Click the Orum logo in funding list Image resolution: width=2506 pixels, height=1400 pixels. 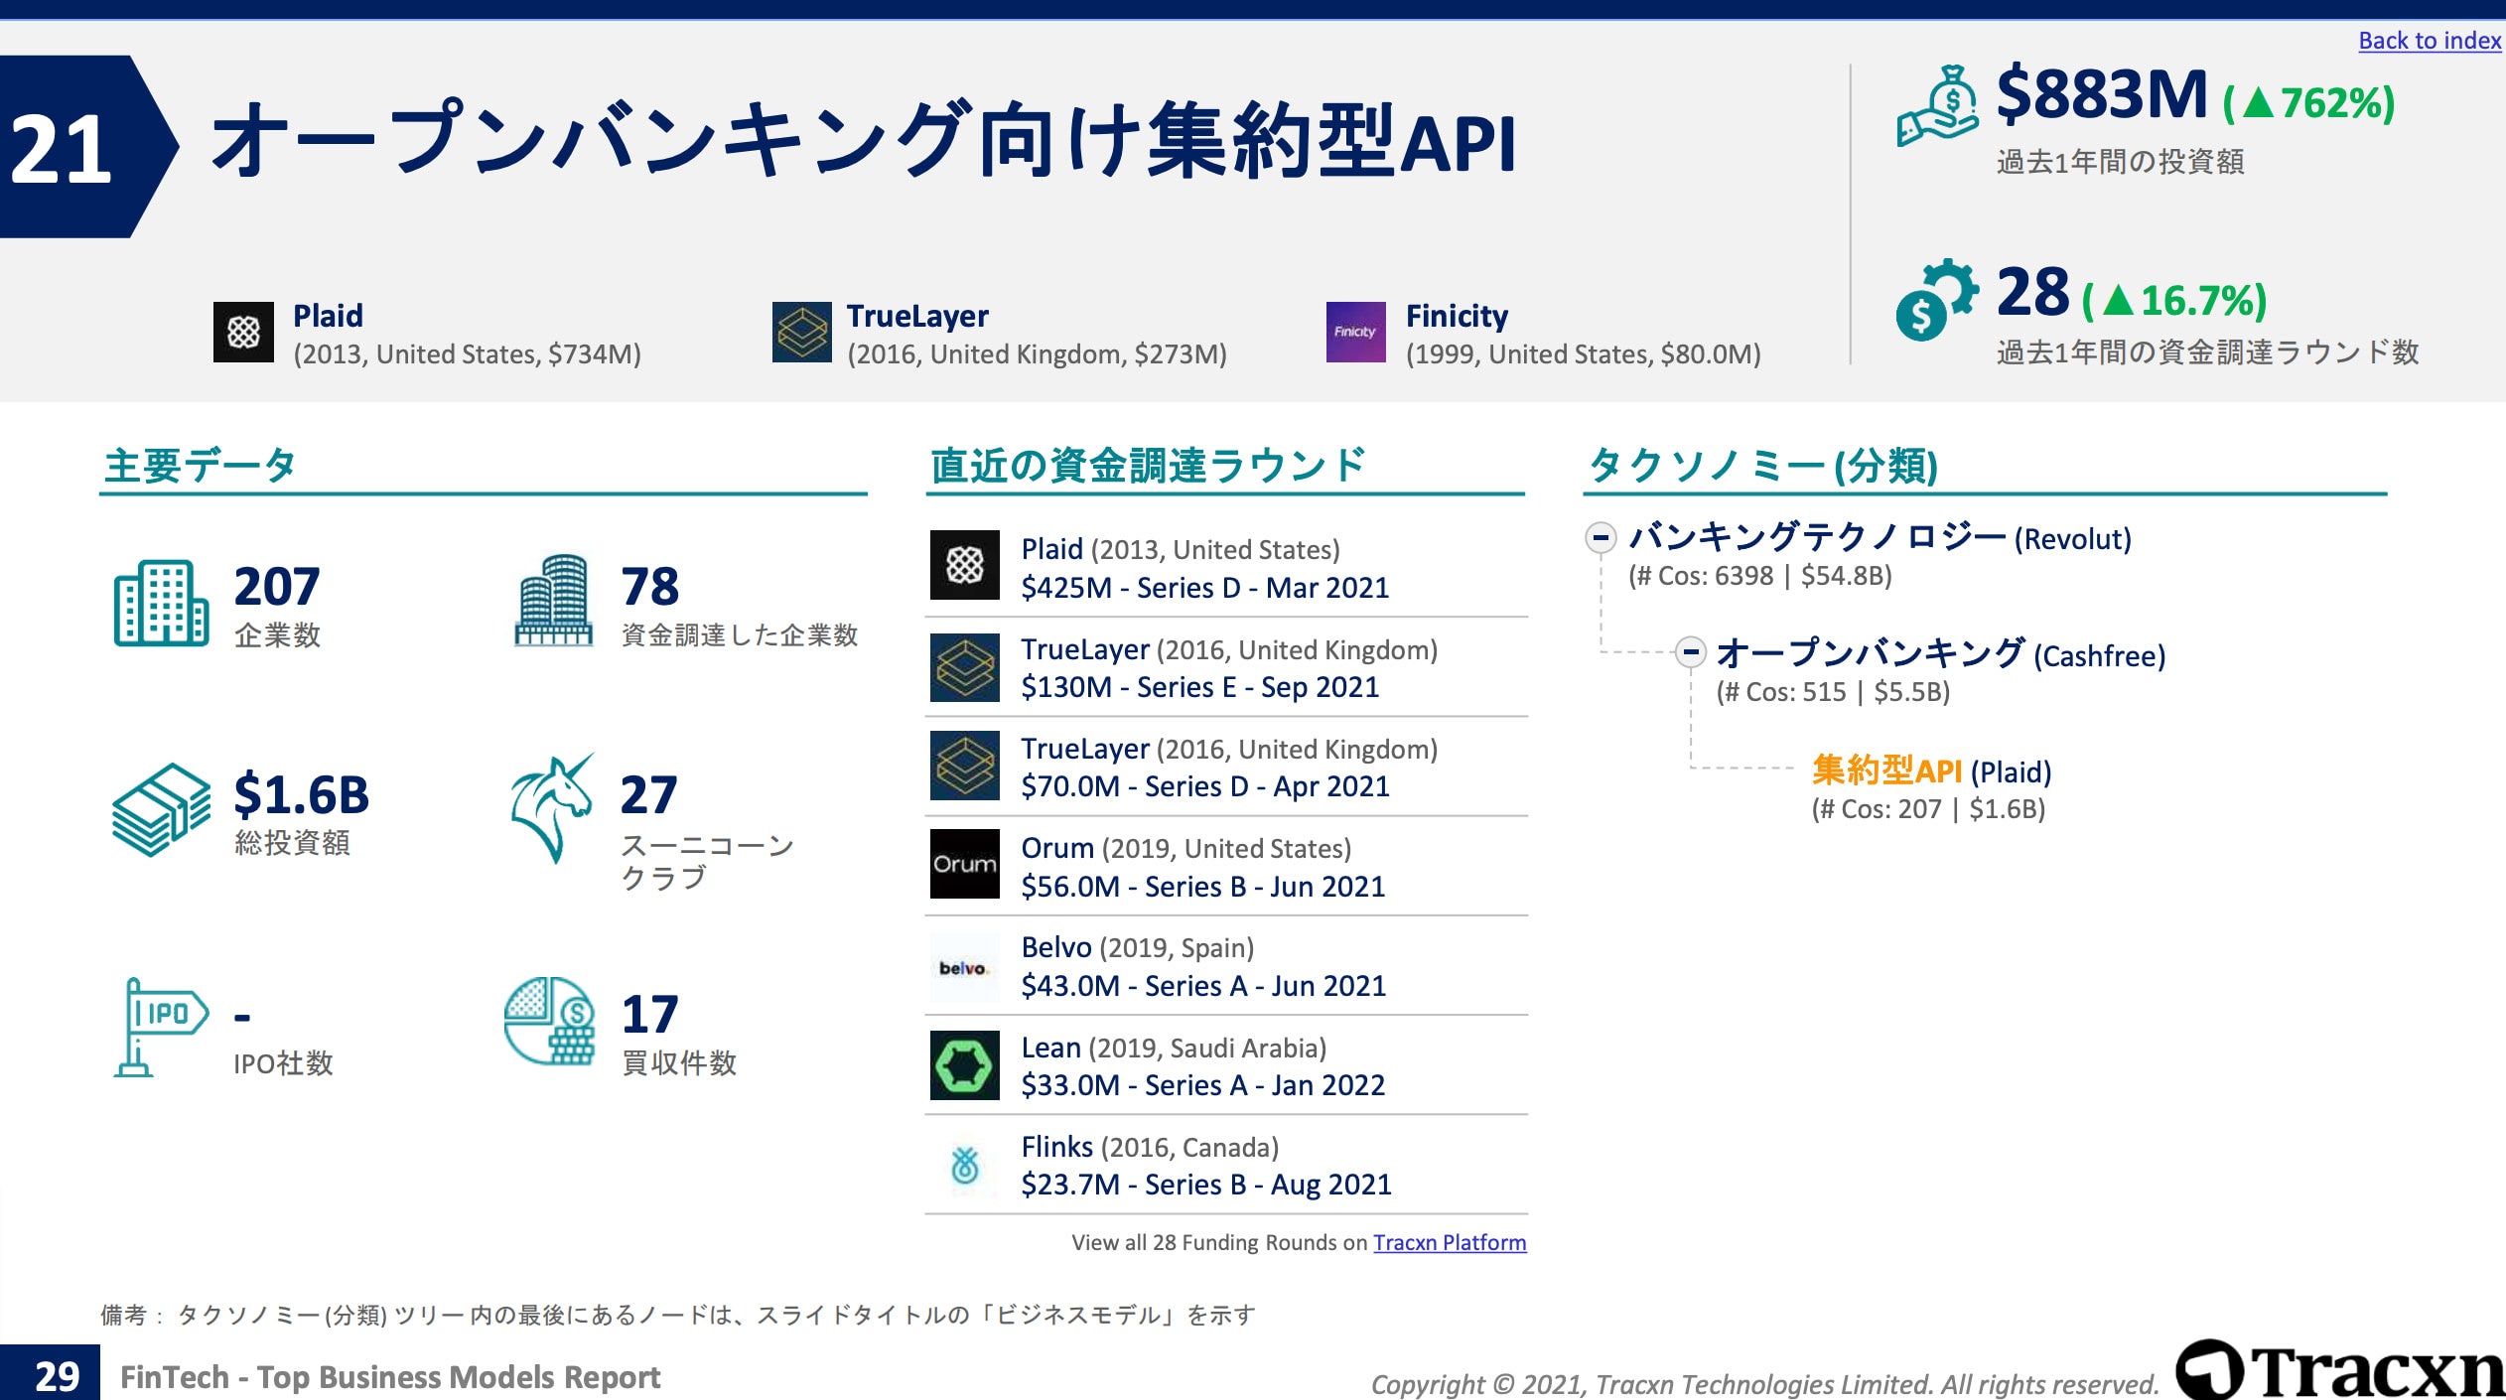coord(964,864)
